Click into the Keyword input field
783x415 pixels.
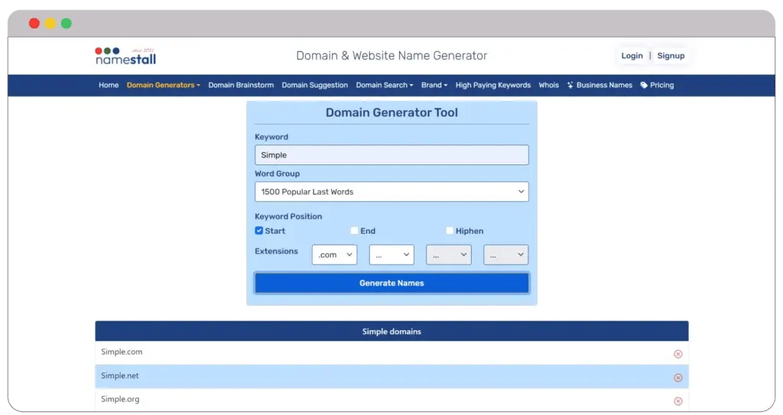point(391,155)
